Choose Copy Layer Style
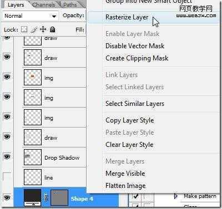This screenshot has height=209, width=222. tap(130, 120)
